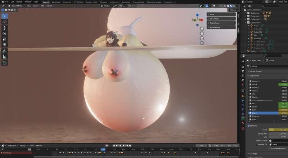Open the Material properties tab icon

click(243, 123)
